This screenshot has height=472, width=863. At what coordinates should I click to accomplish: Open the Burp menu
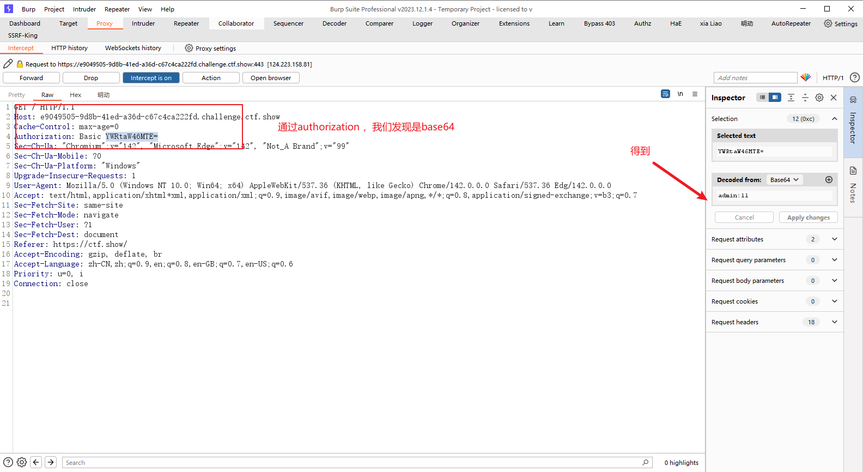click(28, 9)
